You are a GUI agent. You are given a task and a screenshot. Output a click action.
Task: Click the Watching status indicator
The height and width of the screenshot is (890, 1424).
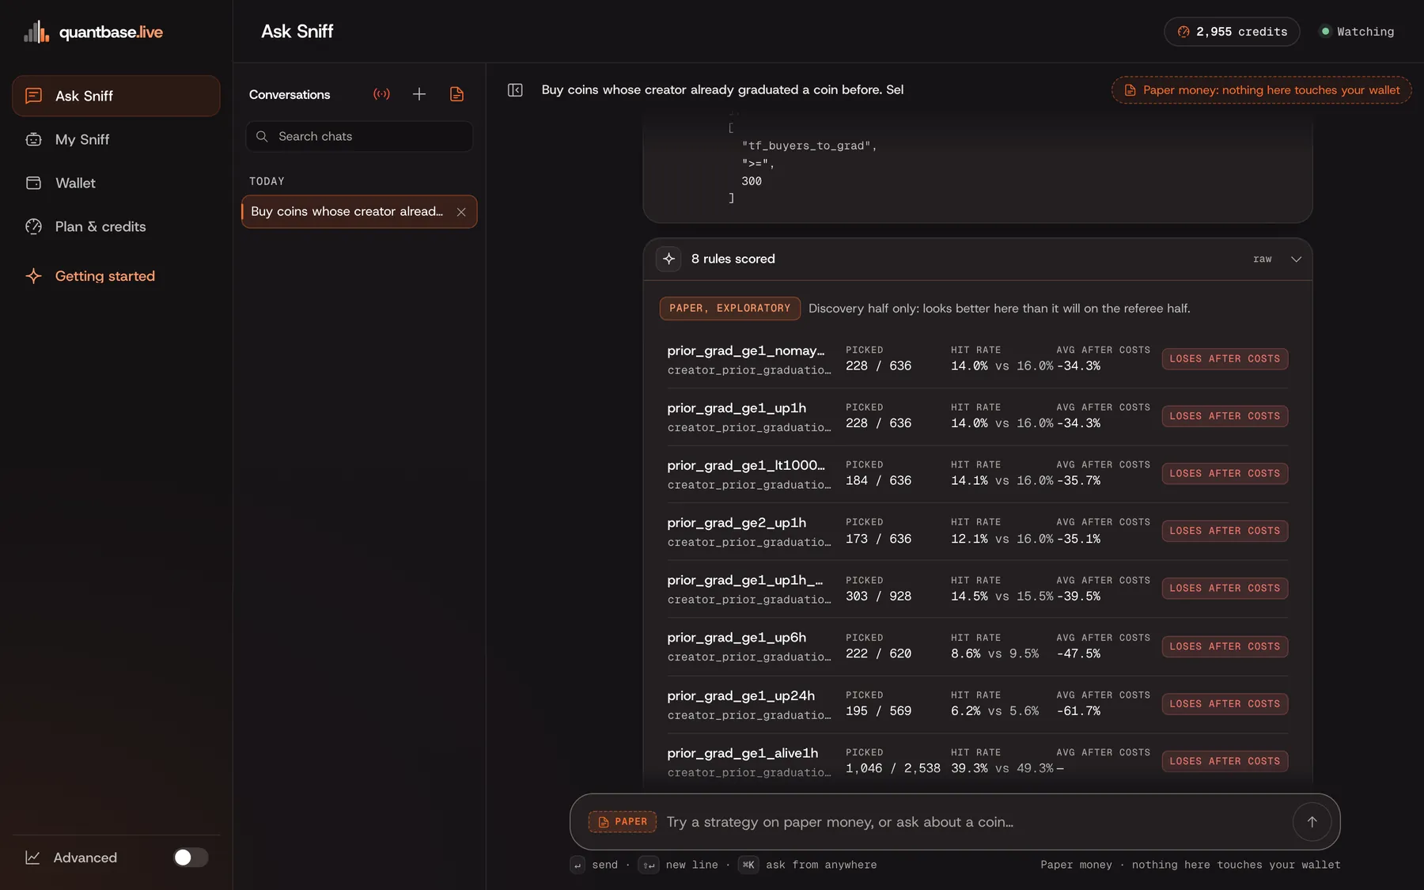click(1358, 32)
